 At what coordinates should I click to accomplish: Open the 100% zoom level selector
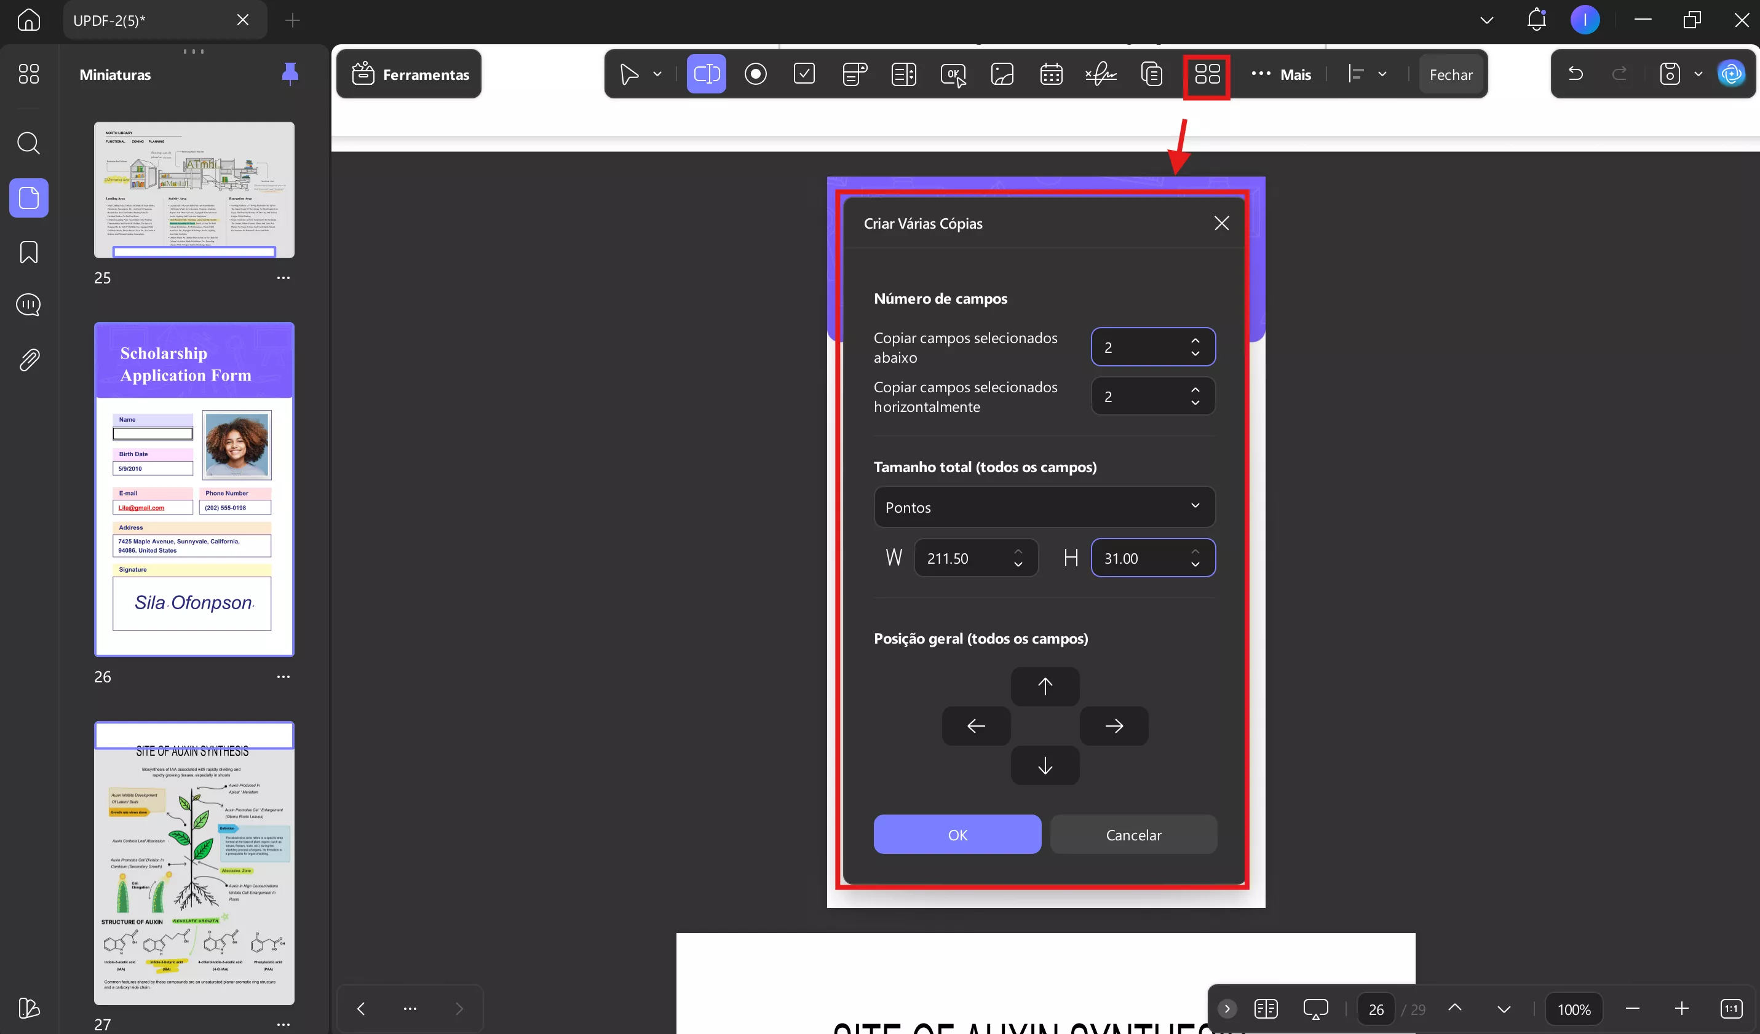pyautogui.click(x=1574, y=1009)
